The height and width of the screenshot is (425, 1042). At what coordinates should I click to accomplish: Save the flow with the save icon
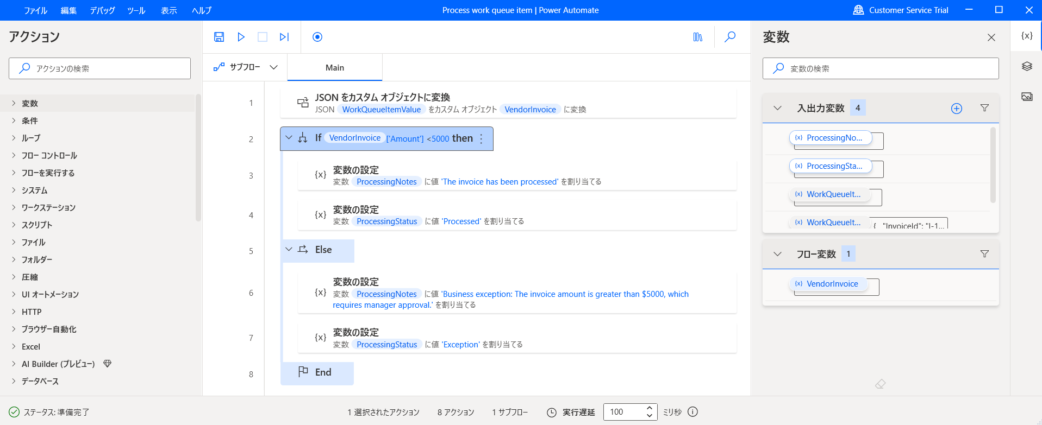pos(219,37)
